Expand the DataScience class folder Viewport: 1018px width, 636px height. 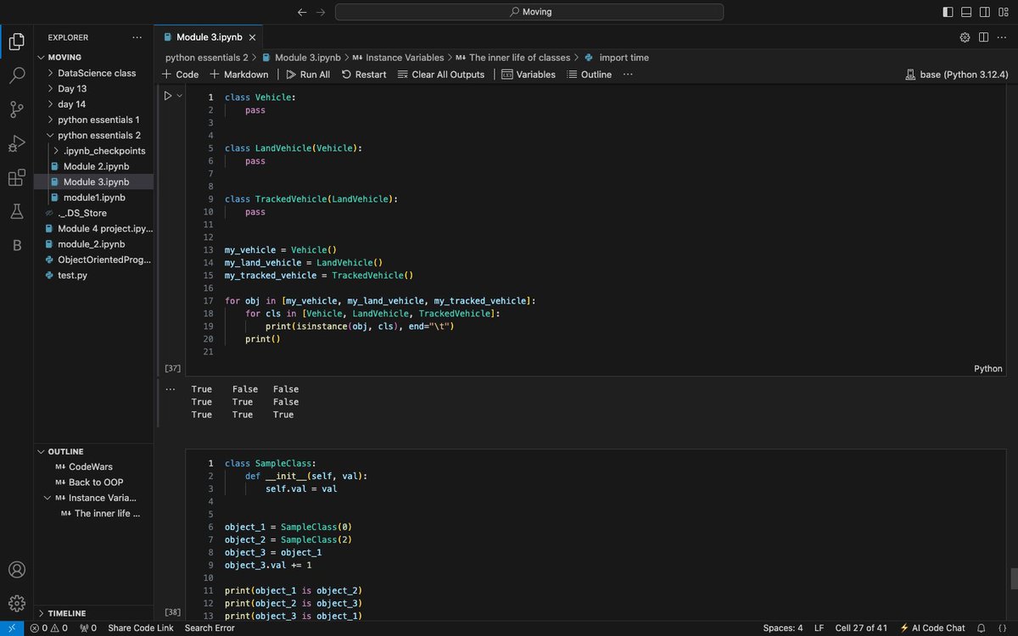click(x=93, y=73)
